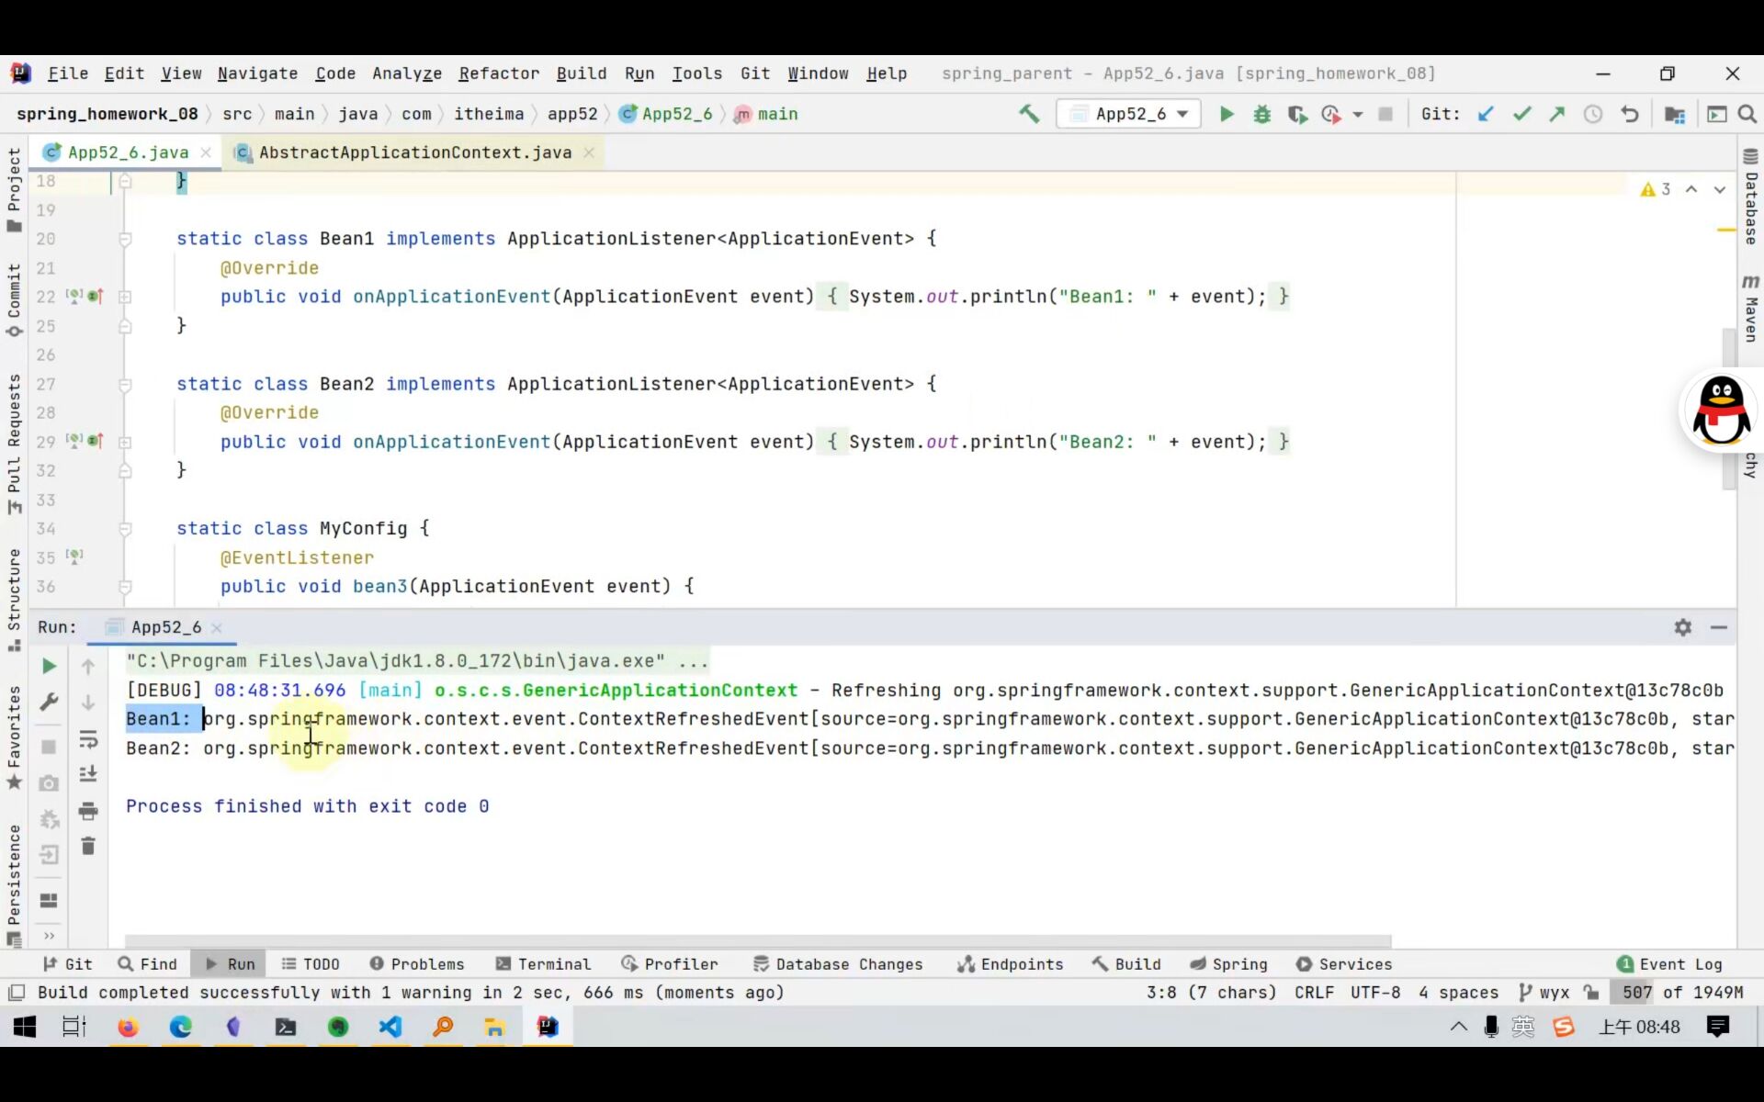Click the Run console horizontal scrollbar

pyautogui.click(x=758, y=941)
